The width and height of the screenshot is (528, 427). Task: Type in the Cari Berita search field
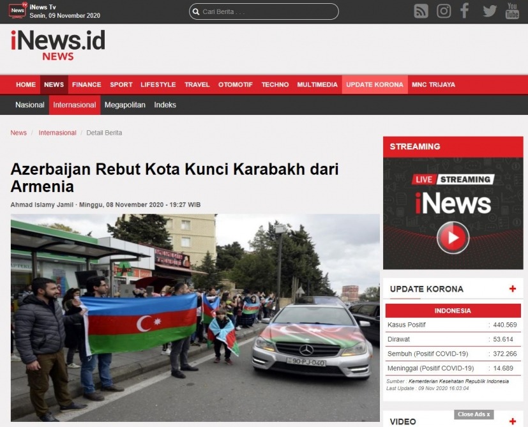tap(268, 11)
